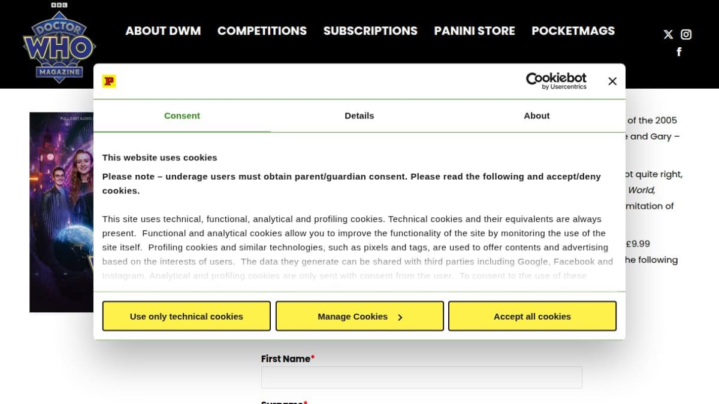Screen dimensions: 719x404
Task: Visit the PANINI STORE link
Action: pos(475,31)
